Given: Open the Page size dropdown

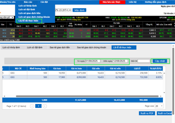Looking at the screenshot, I should [x=159, y=106].
